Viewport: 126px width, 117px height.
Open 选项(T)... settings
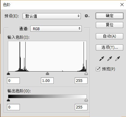110,48
